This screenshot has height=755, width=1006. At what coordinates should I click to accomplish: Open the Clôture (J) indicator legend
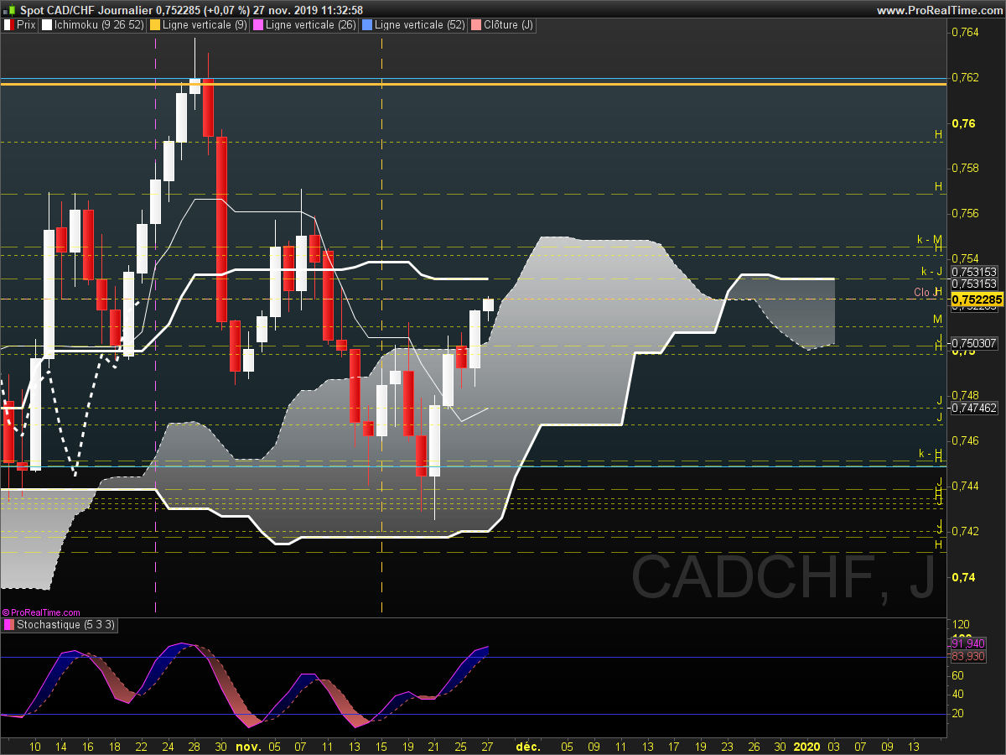pos(502,25)
